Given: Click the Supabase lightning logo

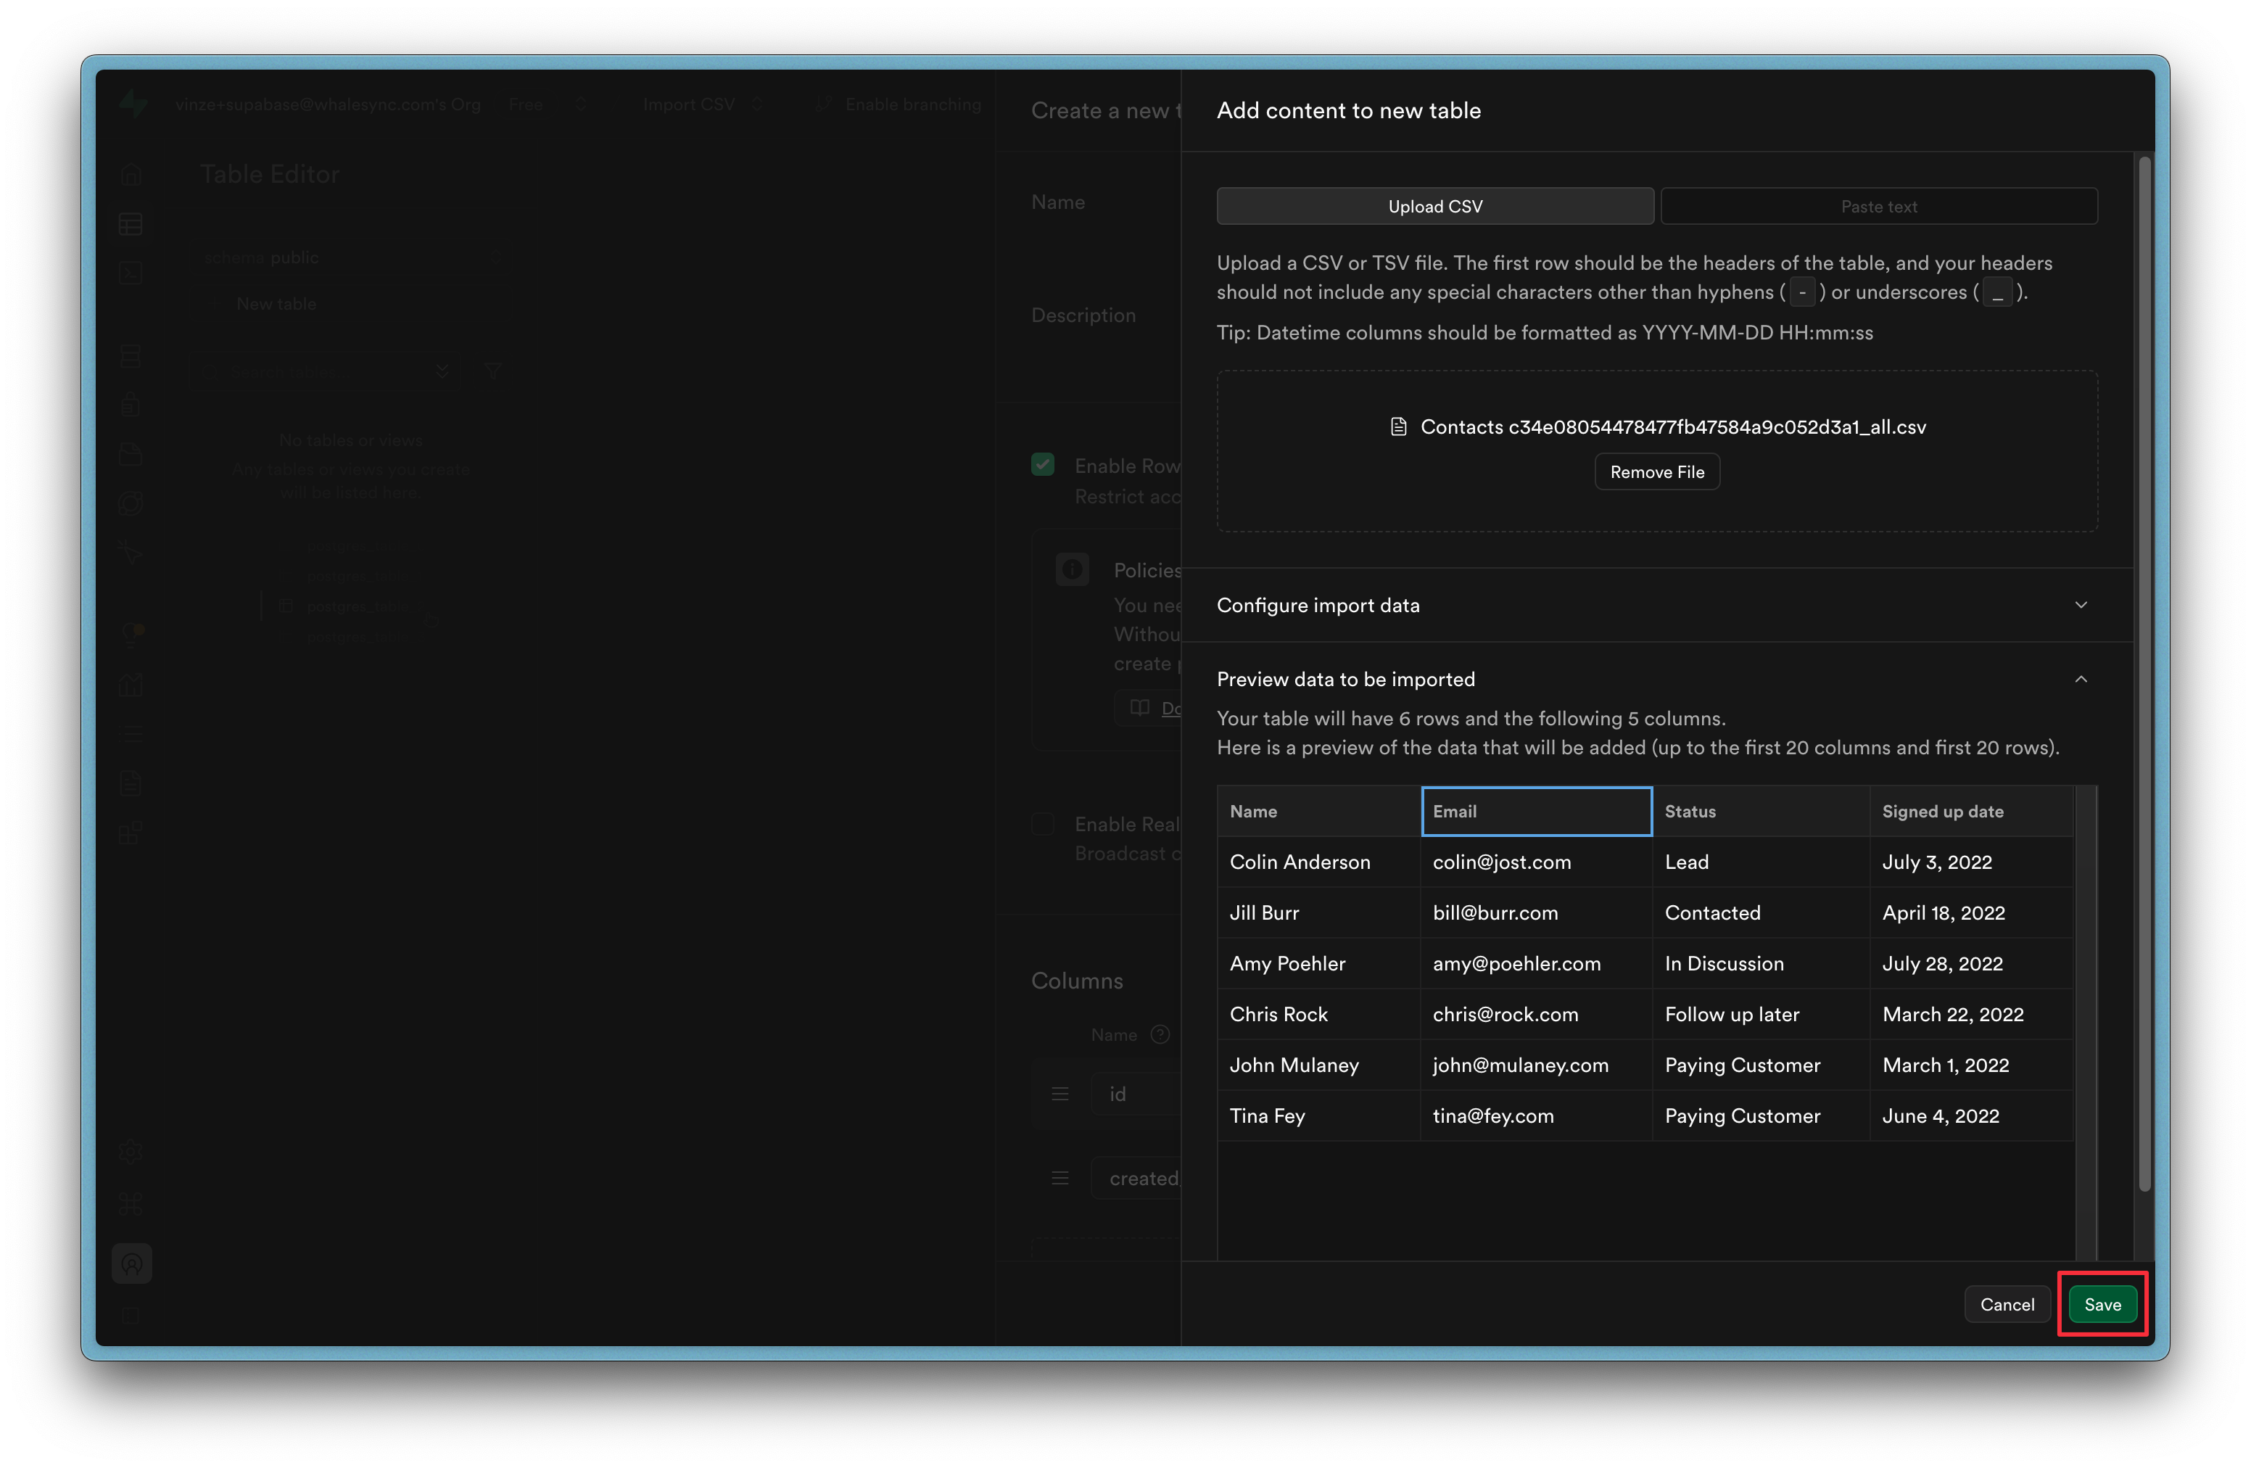Looking at the screenshot, I should [133, 104].
